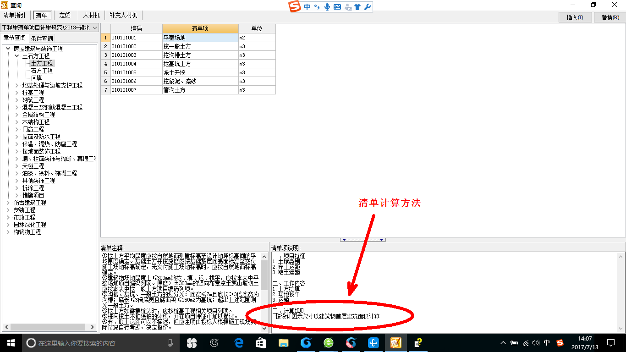This screenshot has width=626, height=352.
Task: Click the Cortana circle in search box
Action: point(31,342)
